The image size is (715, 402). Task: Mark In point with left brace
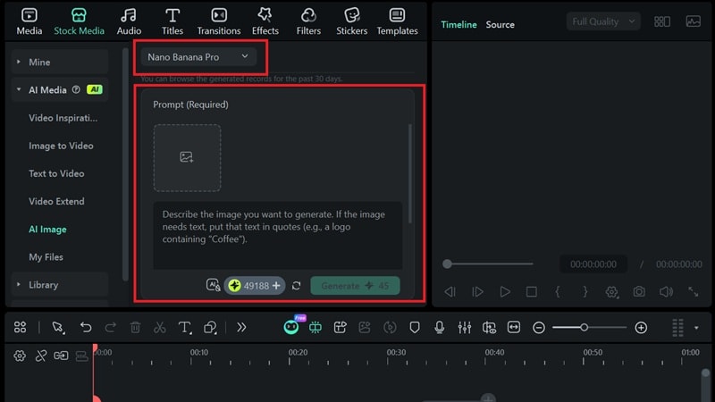point(557,292)
